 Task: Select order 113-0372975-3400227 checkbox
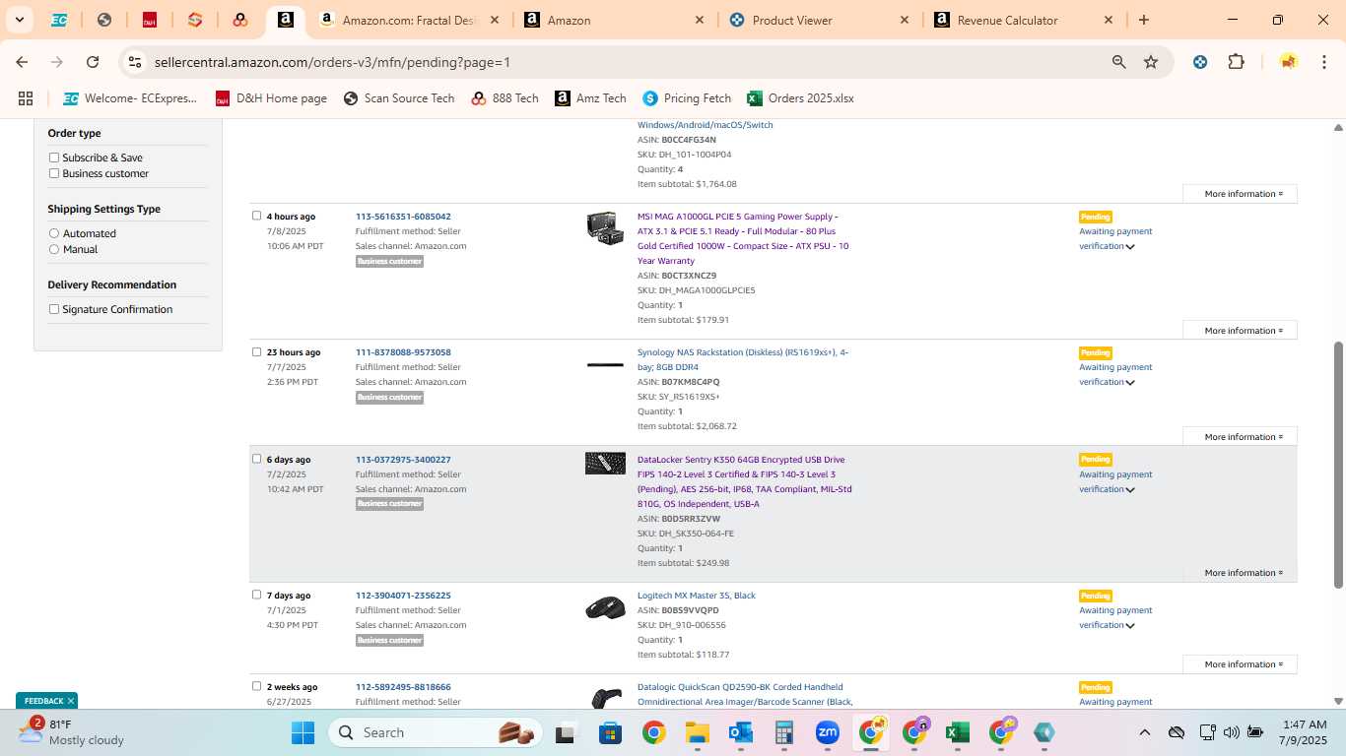[x=257, y=459]
